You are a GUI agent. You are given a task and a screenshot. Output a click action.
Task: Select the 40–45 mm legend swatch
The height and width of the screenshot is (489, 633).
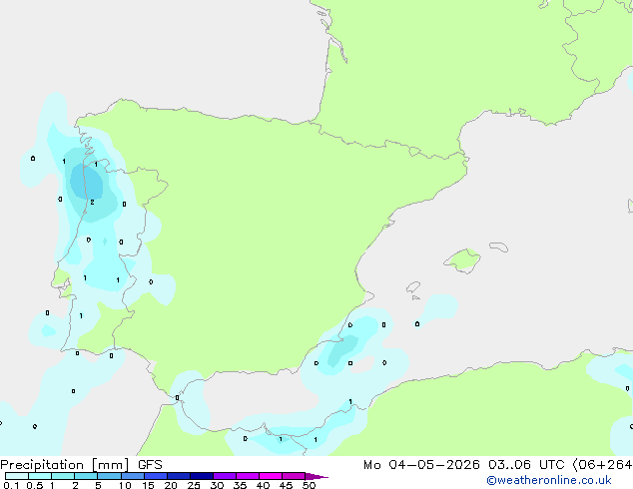tap(271, 476)
